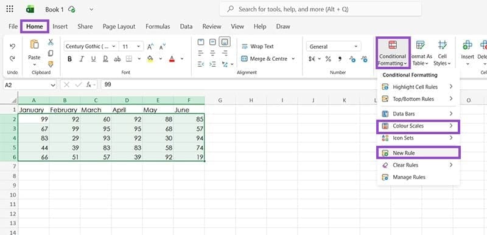Open the Book 1 title dropdown chevron
Viewport: 487px width, 235px height.
[91, 9]
